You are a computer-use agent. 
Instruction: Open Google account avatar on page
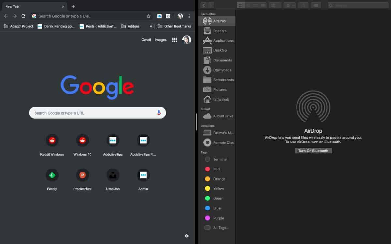pyautogui.click(x=187, y=40)
